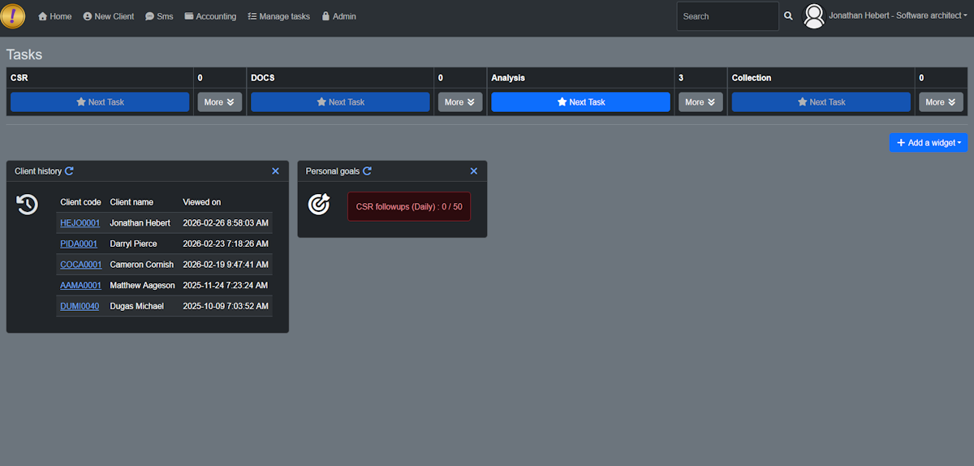
Task: Click the gold exclamation logo icon
Action: (14, 16)
